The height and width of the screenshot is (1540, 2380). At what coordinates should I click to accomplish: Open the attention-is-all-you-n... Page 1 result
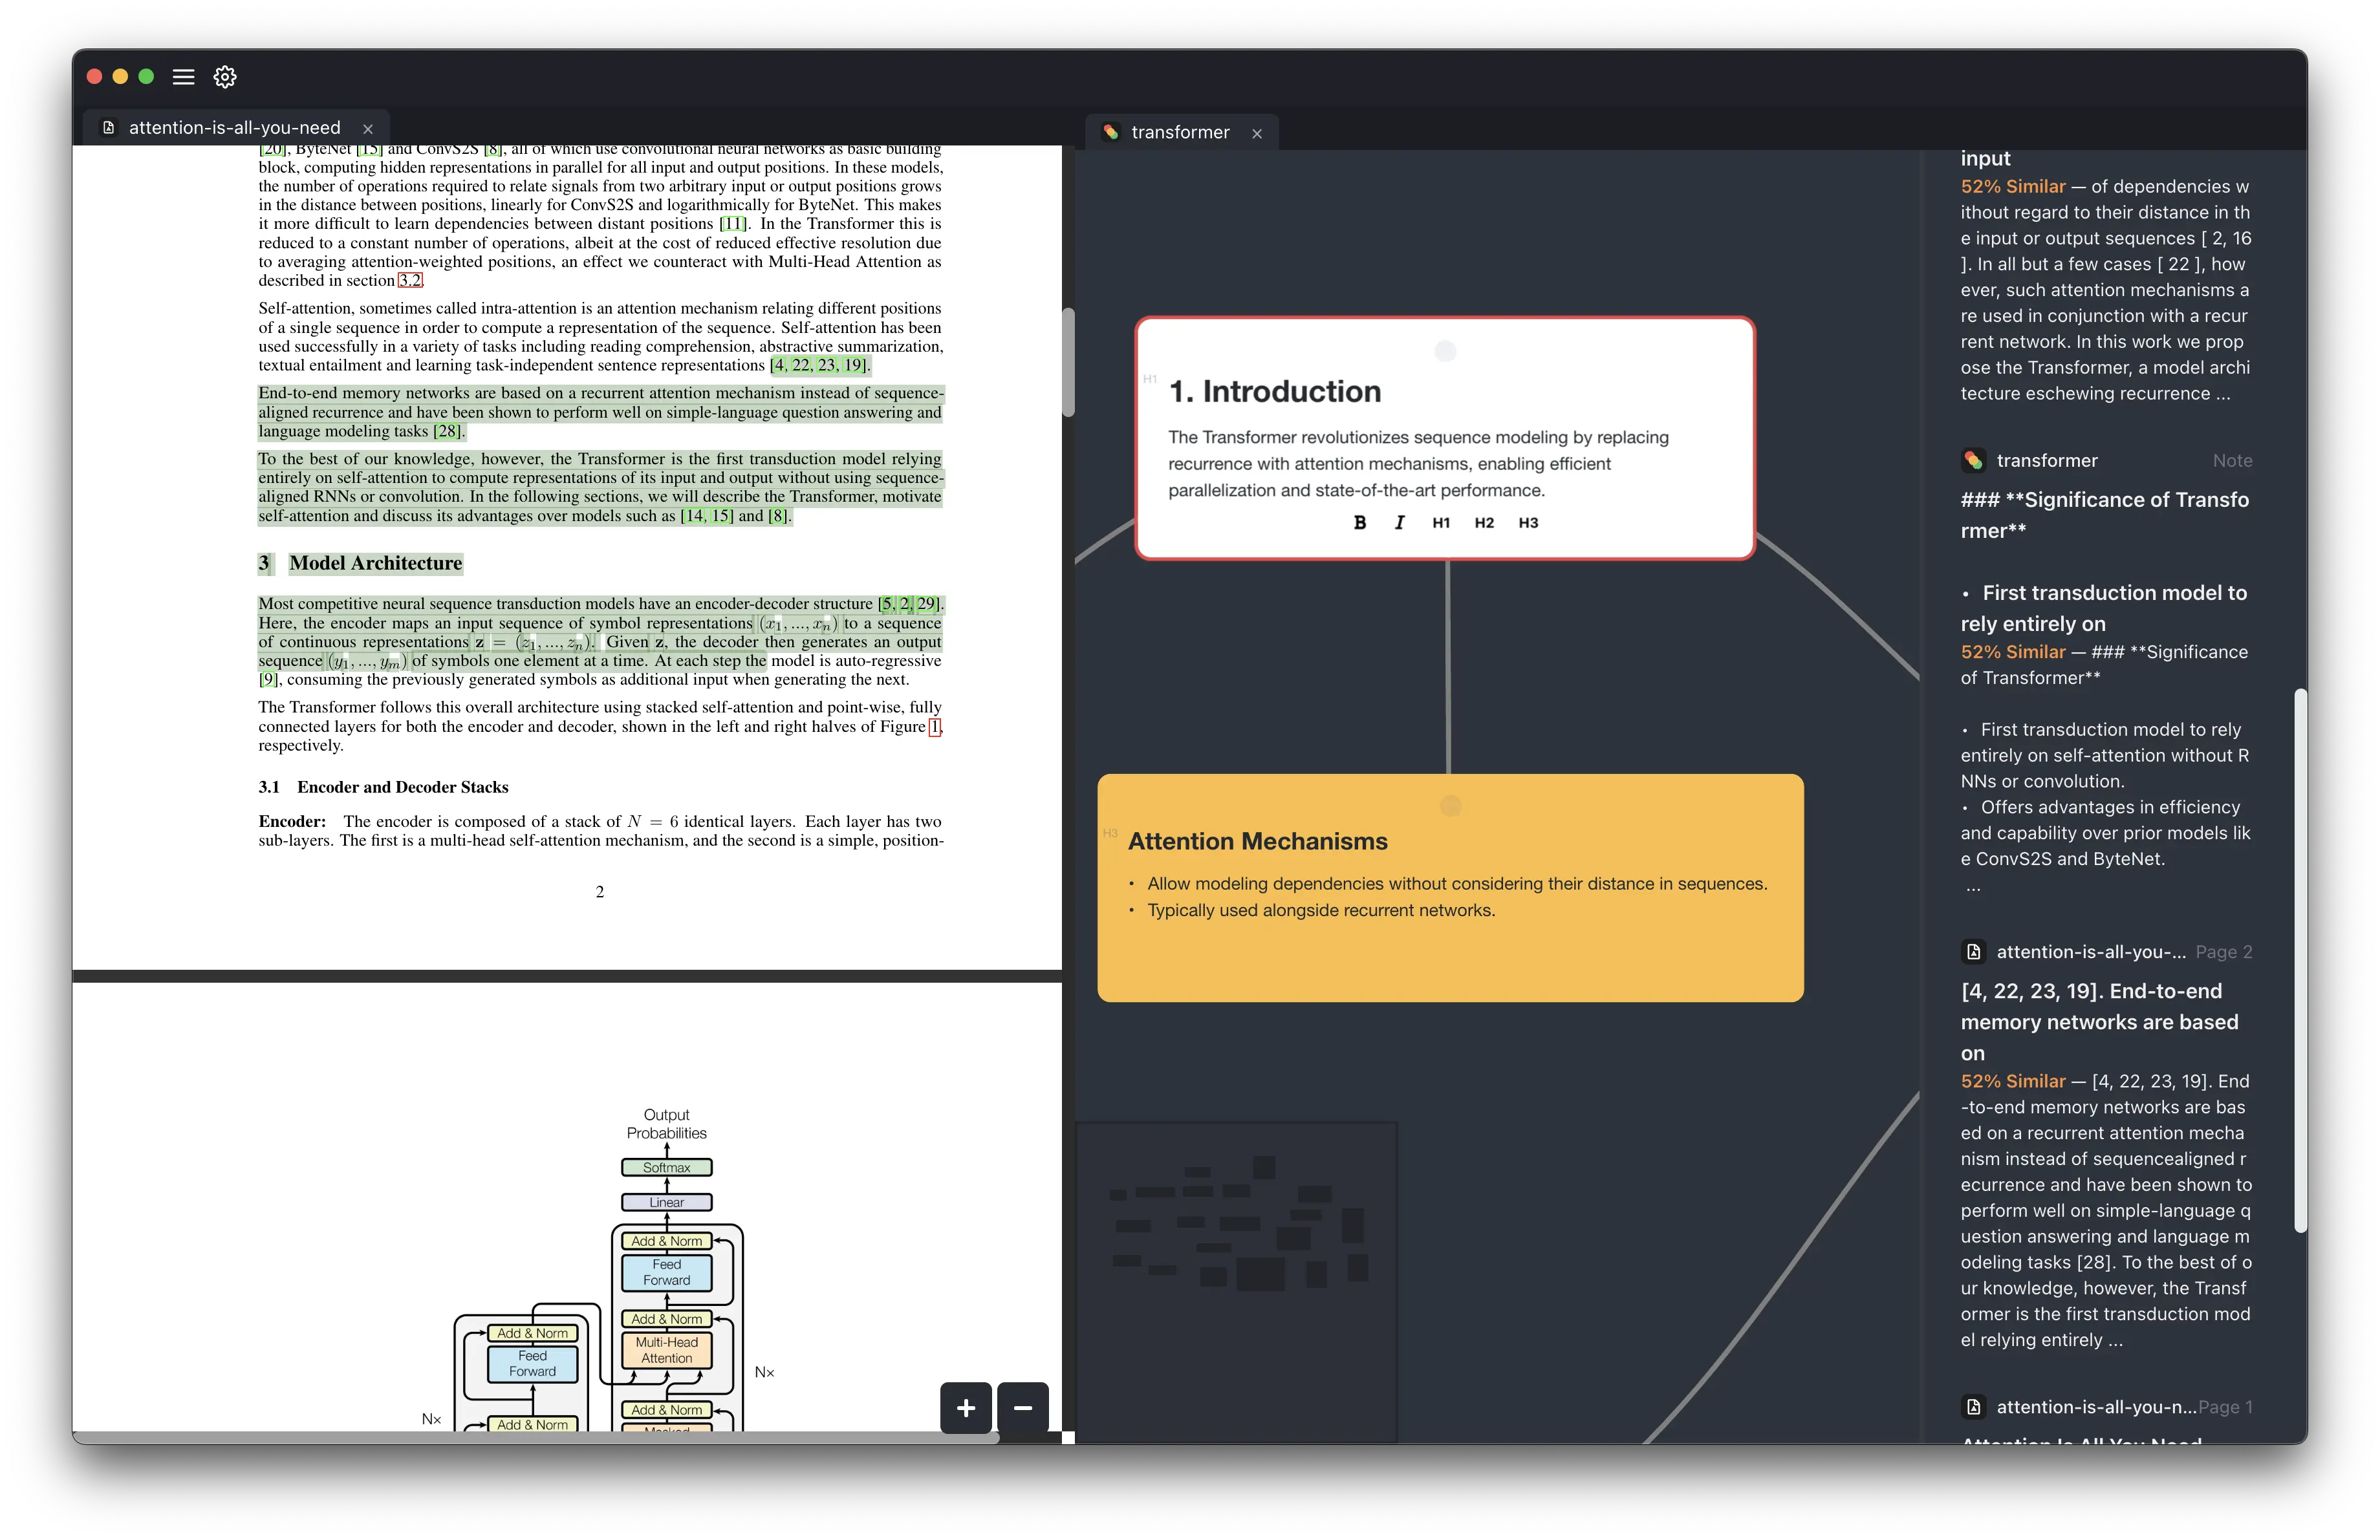(2106, 1407)
